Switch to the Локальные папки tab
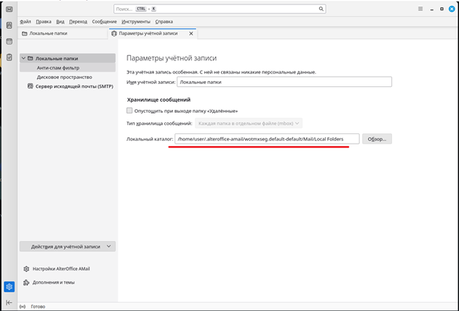 61,34
